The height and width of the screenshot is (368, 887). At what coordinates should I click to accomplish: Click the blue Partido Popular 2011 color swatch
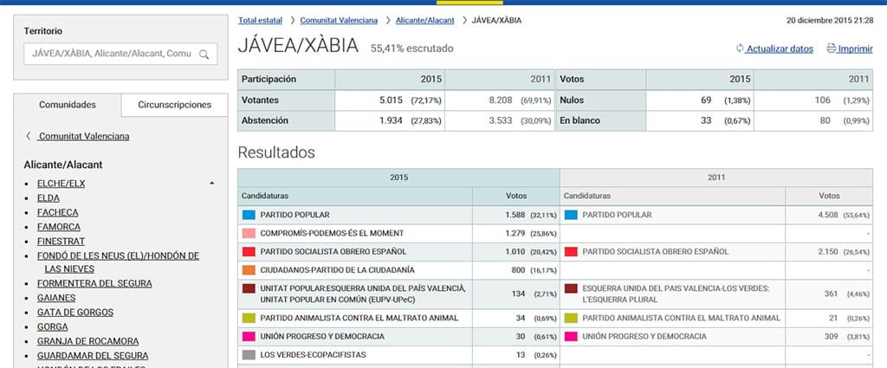[571, 215]
